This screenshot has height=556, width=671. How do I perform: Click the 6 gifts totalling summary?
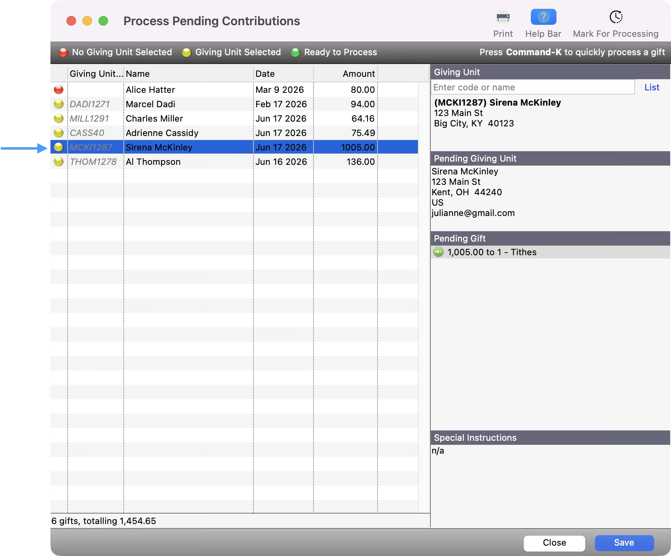click(104, 521)
